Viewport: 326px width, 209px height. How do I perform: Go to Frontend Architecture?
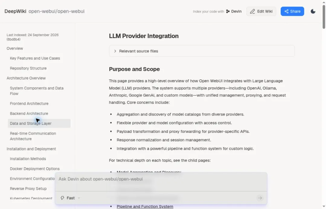pos(29,103)
